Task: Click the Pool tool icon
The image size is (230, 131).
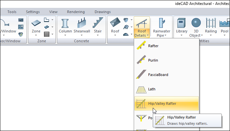Action: point(224,24)
